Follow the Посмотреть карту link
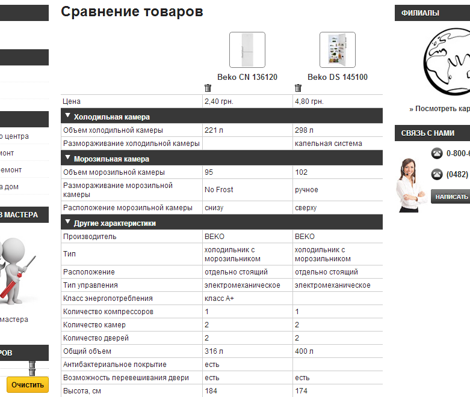 (440, 109)
